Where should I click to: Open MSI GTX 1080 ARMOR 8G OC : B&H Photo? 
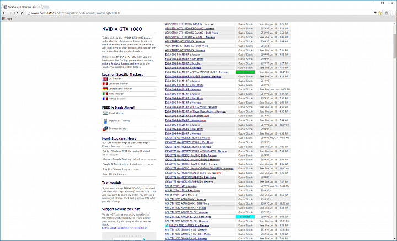[x=188, y=217]
